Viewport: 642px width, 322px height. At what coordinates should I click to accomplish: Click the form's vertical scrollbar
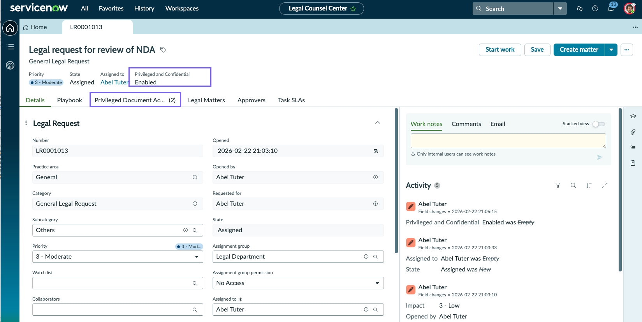tap(396, 181)
